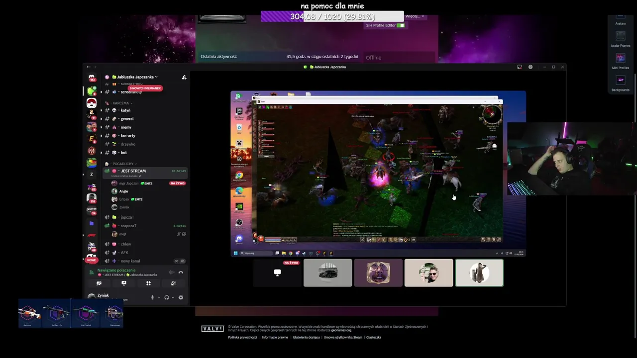Open soundboard button in voice panel
Viewport: 637px width, 358px height.
point(173,283)
